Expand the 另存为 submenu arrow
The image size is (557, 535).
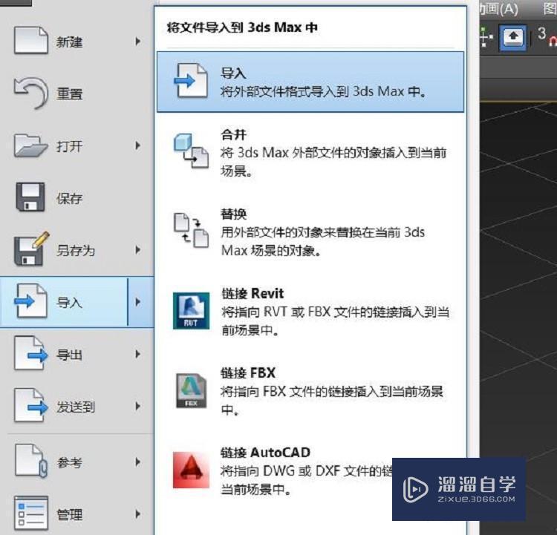pos(138,250)
